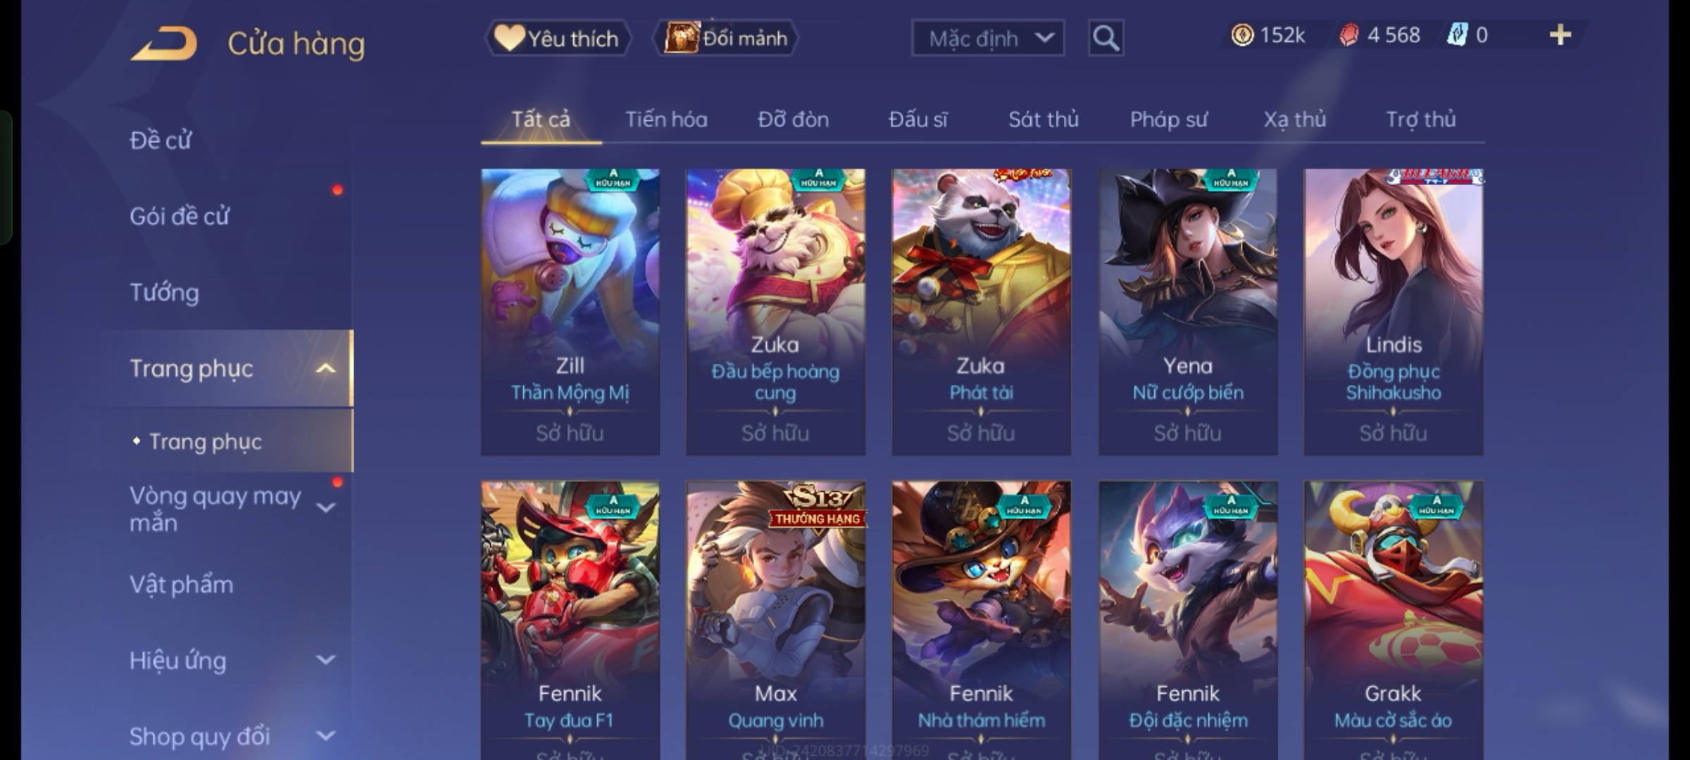Image resolution: width=1690 pixels, height=760 pixels.
Task: Select the Pháp sư tab
Action: coord(1168,120)
